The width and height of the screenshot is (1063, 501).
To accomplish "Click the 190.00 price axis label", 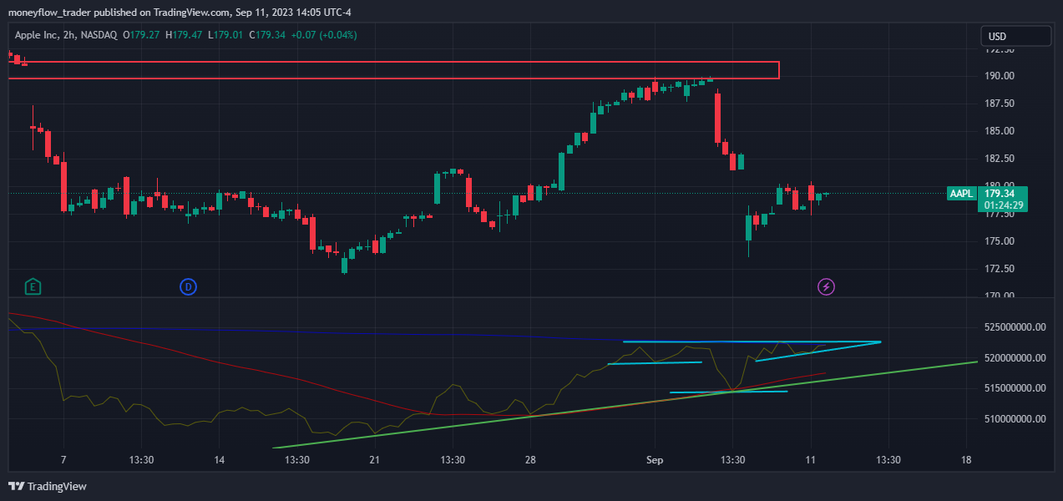I will click(1000, 76).
